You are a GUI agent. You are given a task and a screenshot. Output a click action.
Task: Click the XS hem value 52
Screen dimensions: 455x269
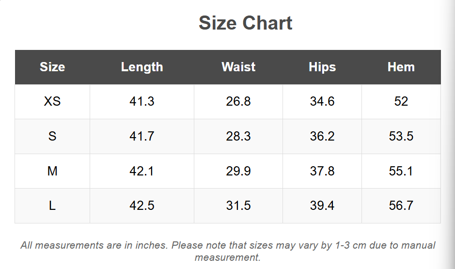click(x=401, y=102)
